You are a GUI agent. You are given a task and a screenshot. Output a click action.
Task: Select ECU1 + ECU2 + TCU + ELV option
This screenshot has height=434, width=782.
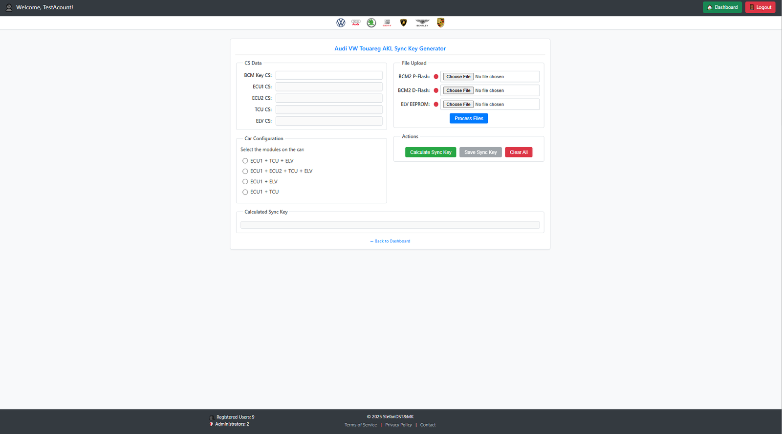(245, 171)
